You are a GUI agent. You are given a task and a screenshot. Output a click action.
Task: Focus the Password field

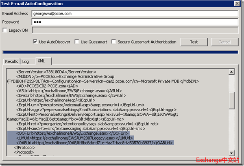pyautogui.click(x=134, y=21)
